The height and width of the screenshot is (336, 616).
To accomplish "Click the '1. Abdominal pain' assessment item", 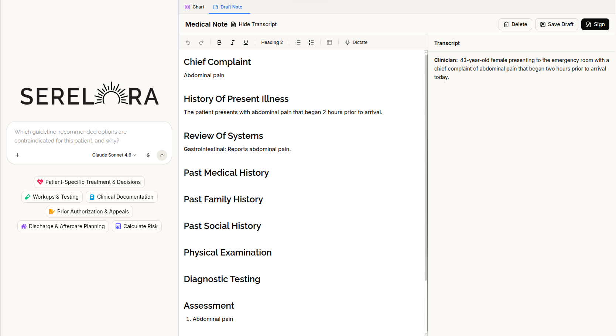I will pos(209,319).
